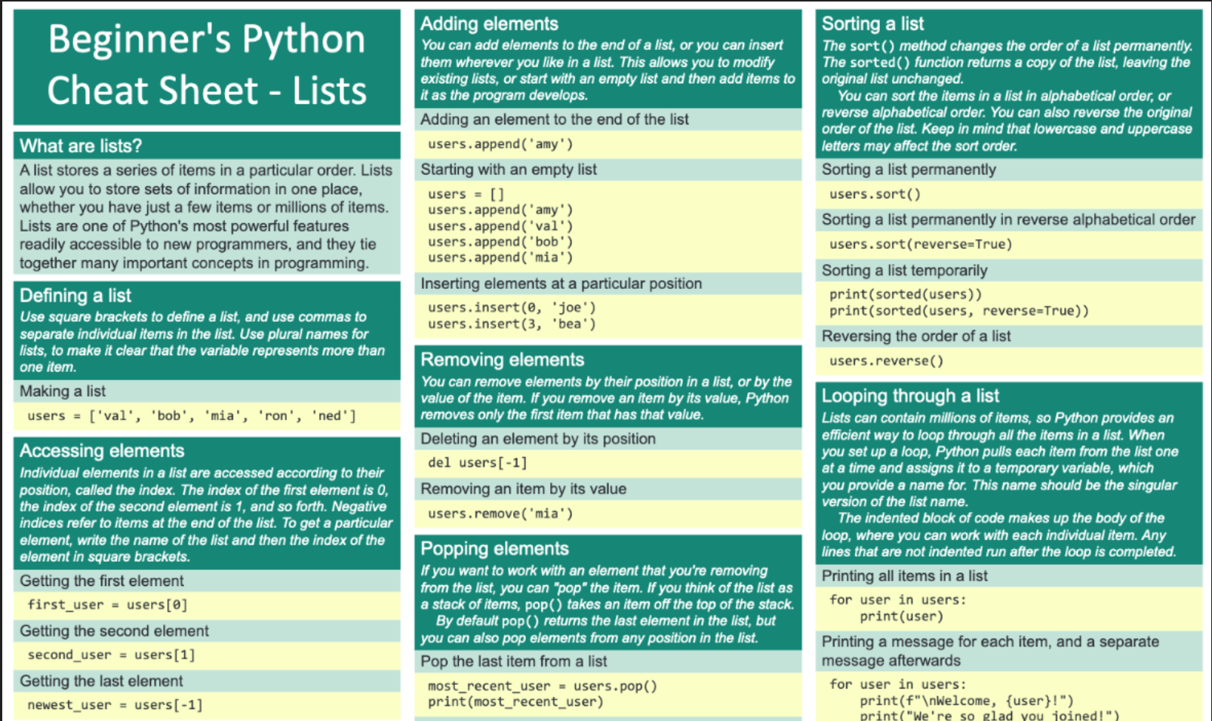The width and height of the screenshot is (1212, 721).
Task: Select the 'Adding elements' heading
Action: coord(489,24)
